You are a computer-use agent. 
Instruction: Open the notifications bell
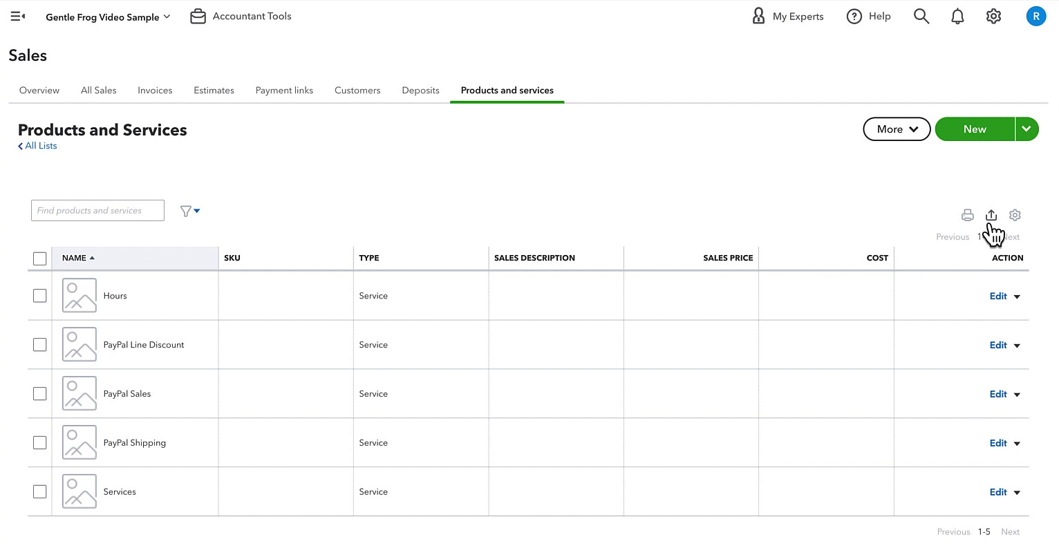click(x=957, y=16)
